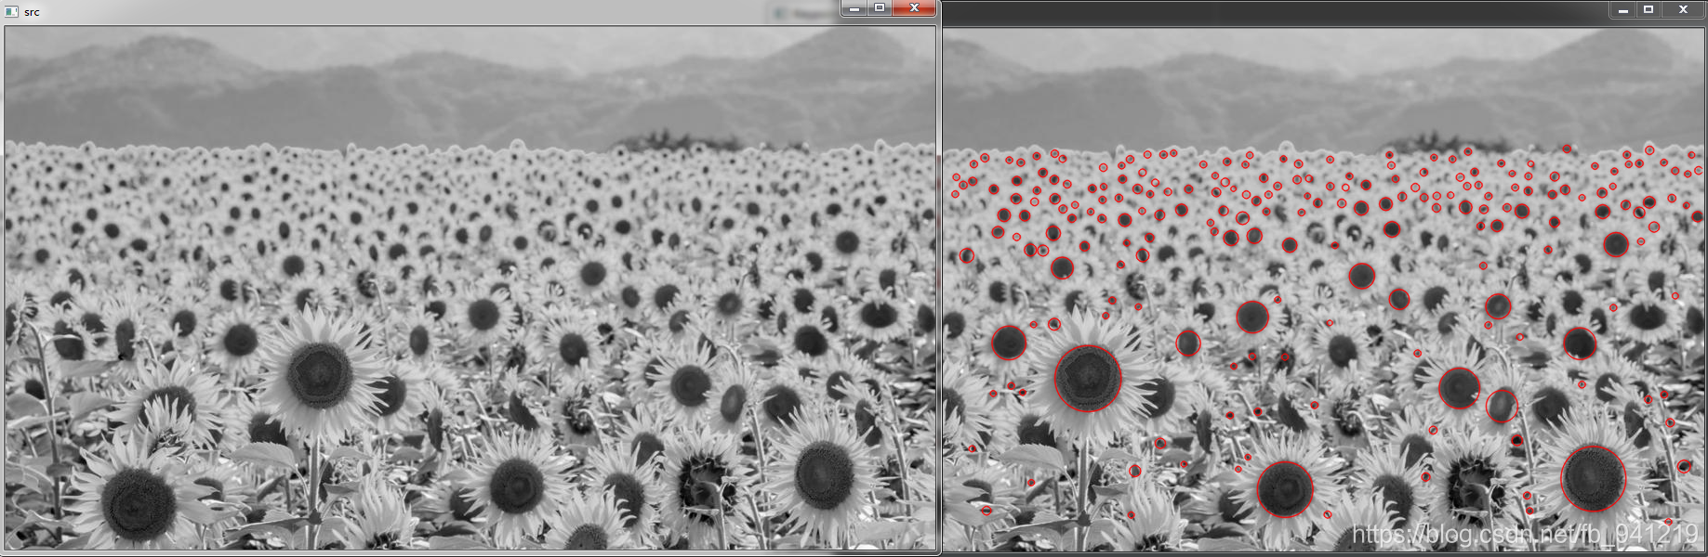Viewport: 1708px width, 557px height.
Task: Click the red-circled sunflower result image
Action: coord(1324,289)
